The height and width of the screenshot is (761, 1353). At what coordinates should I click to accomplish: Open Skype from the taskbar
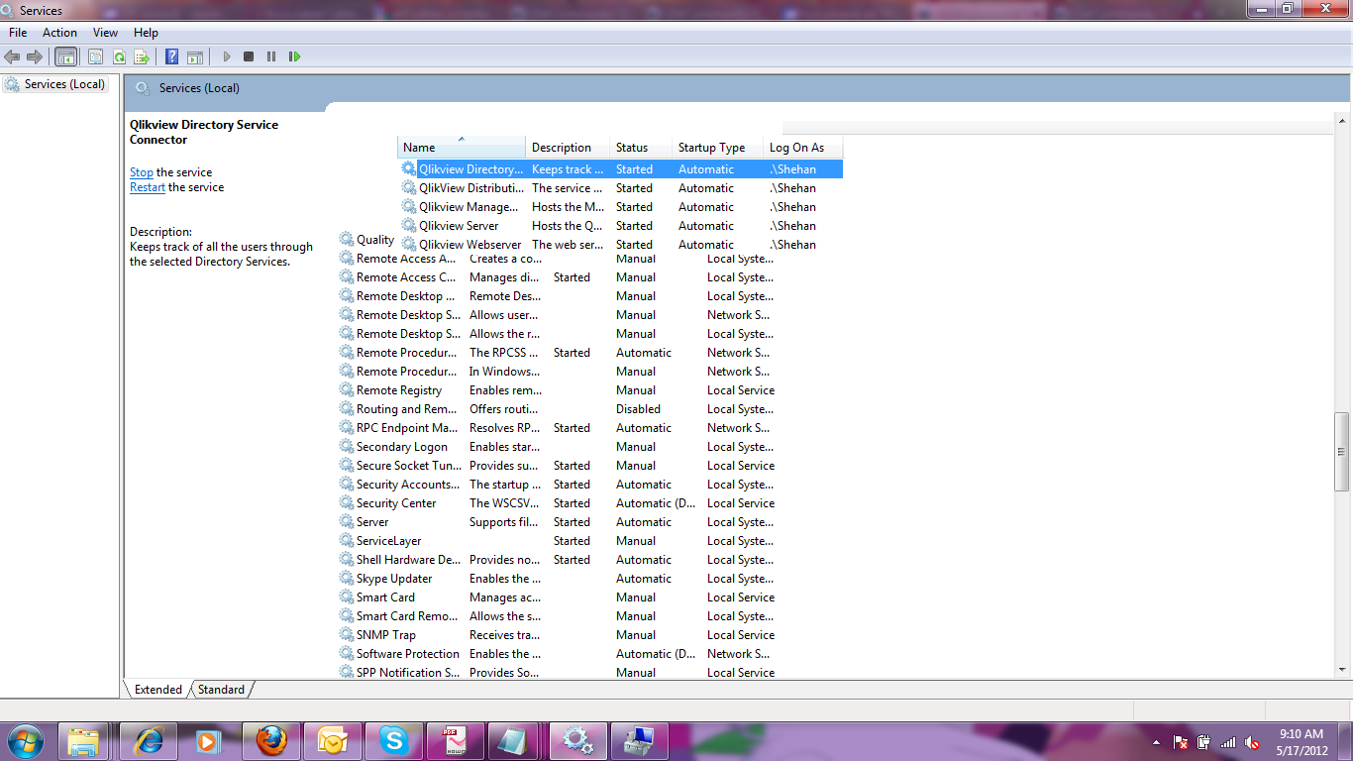(393, 741)
